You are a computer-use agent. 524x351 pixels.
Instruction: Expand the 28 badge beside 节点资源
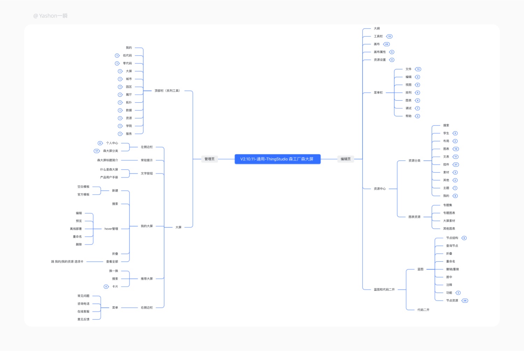tap(465, 301)
